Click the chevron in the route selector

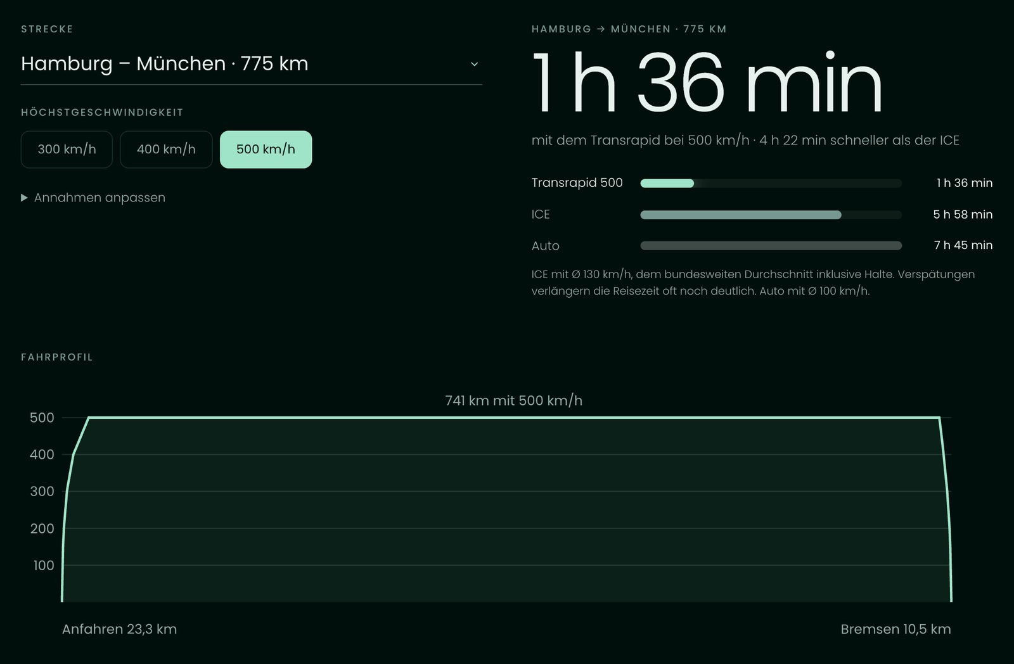tap(474, 65)
